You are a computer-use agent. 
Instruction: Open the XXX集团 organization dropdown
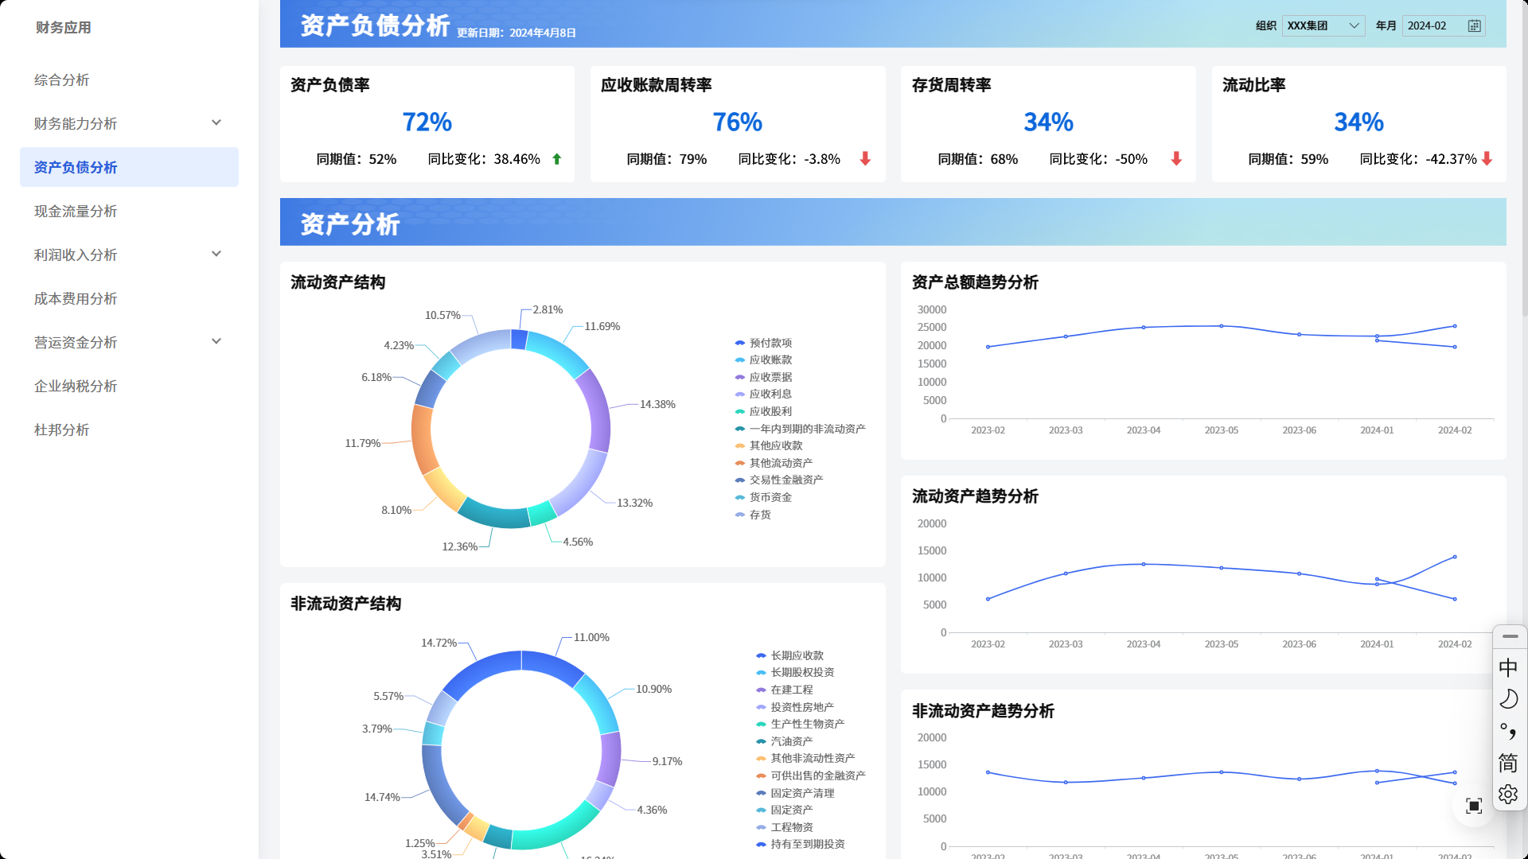[1323, 26]
